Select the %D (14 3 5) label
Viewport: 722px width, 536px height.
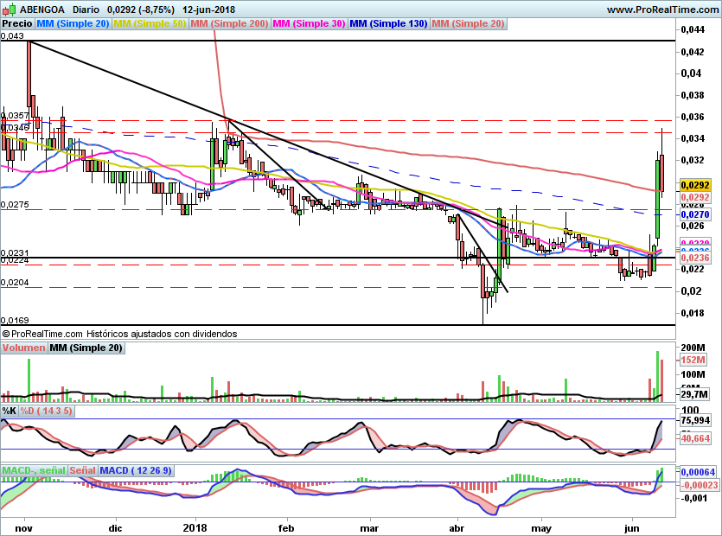click(46, 411)
